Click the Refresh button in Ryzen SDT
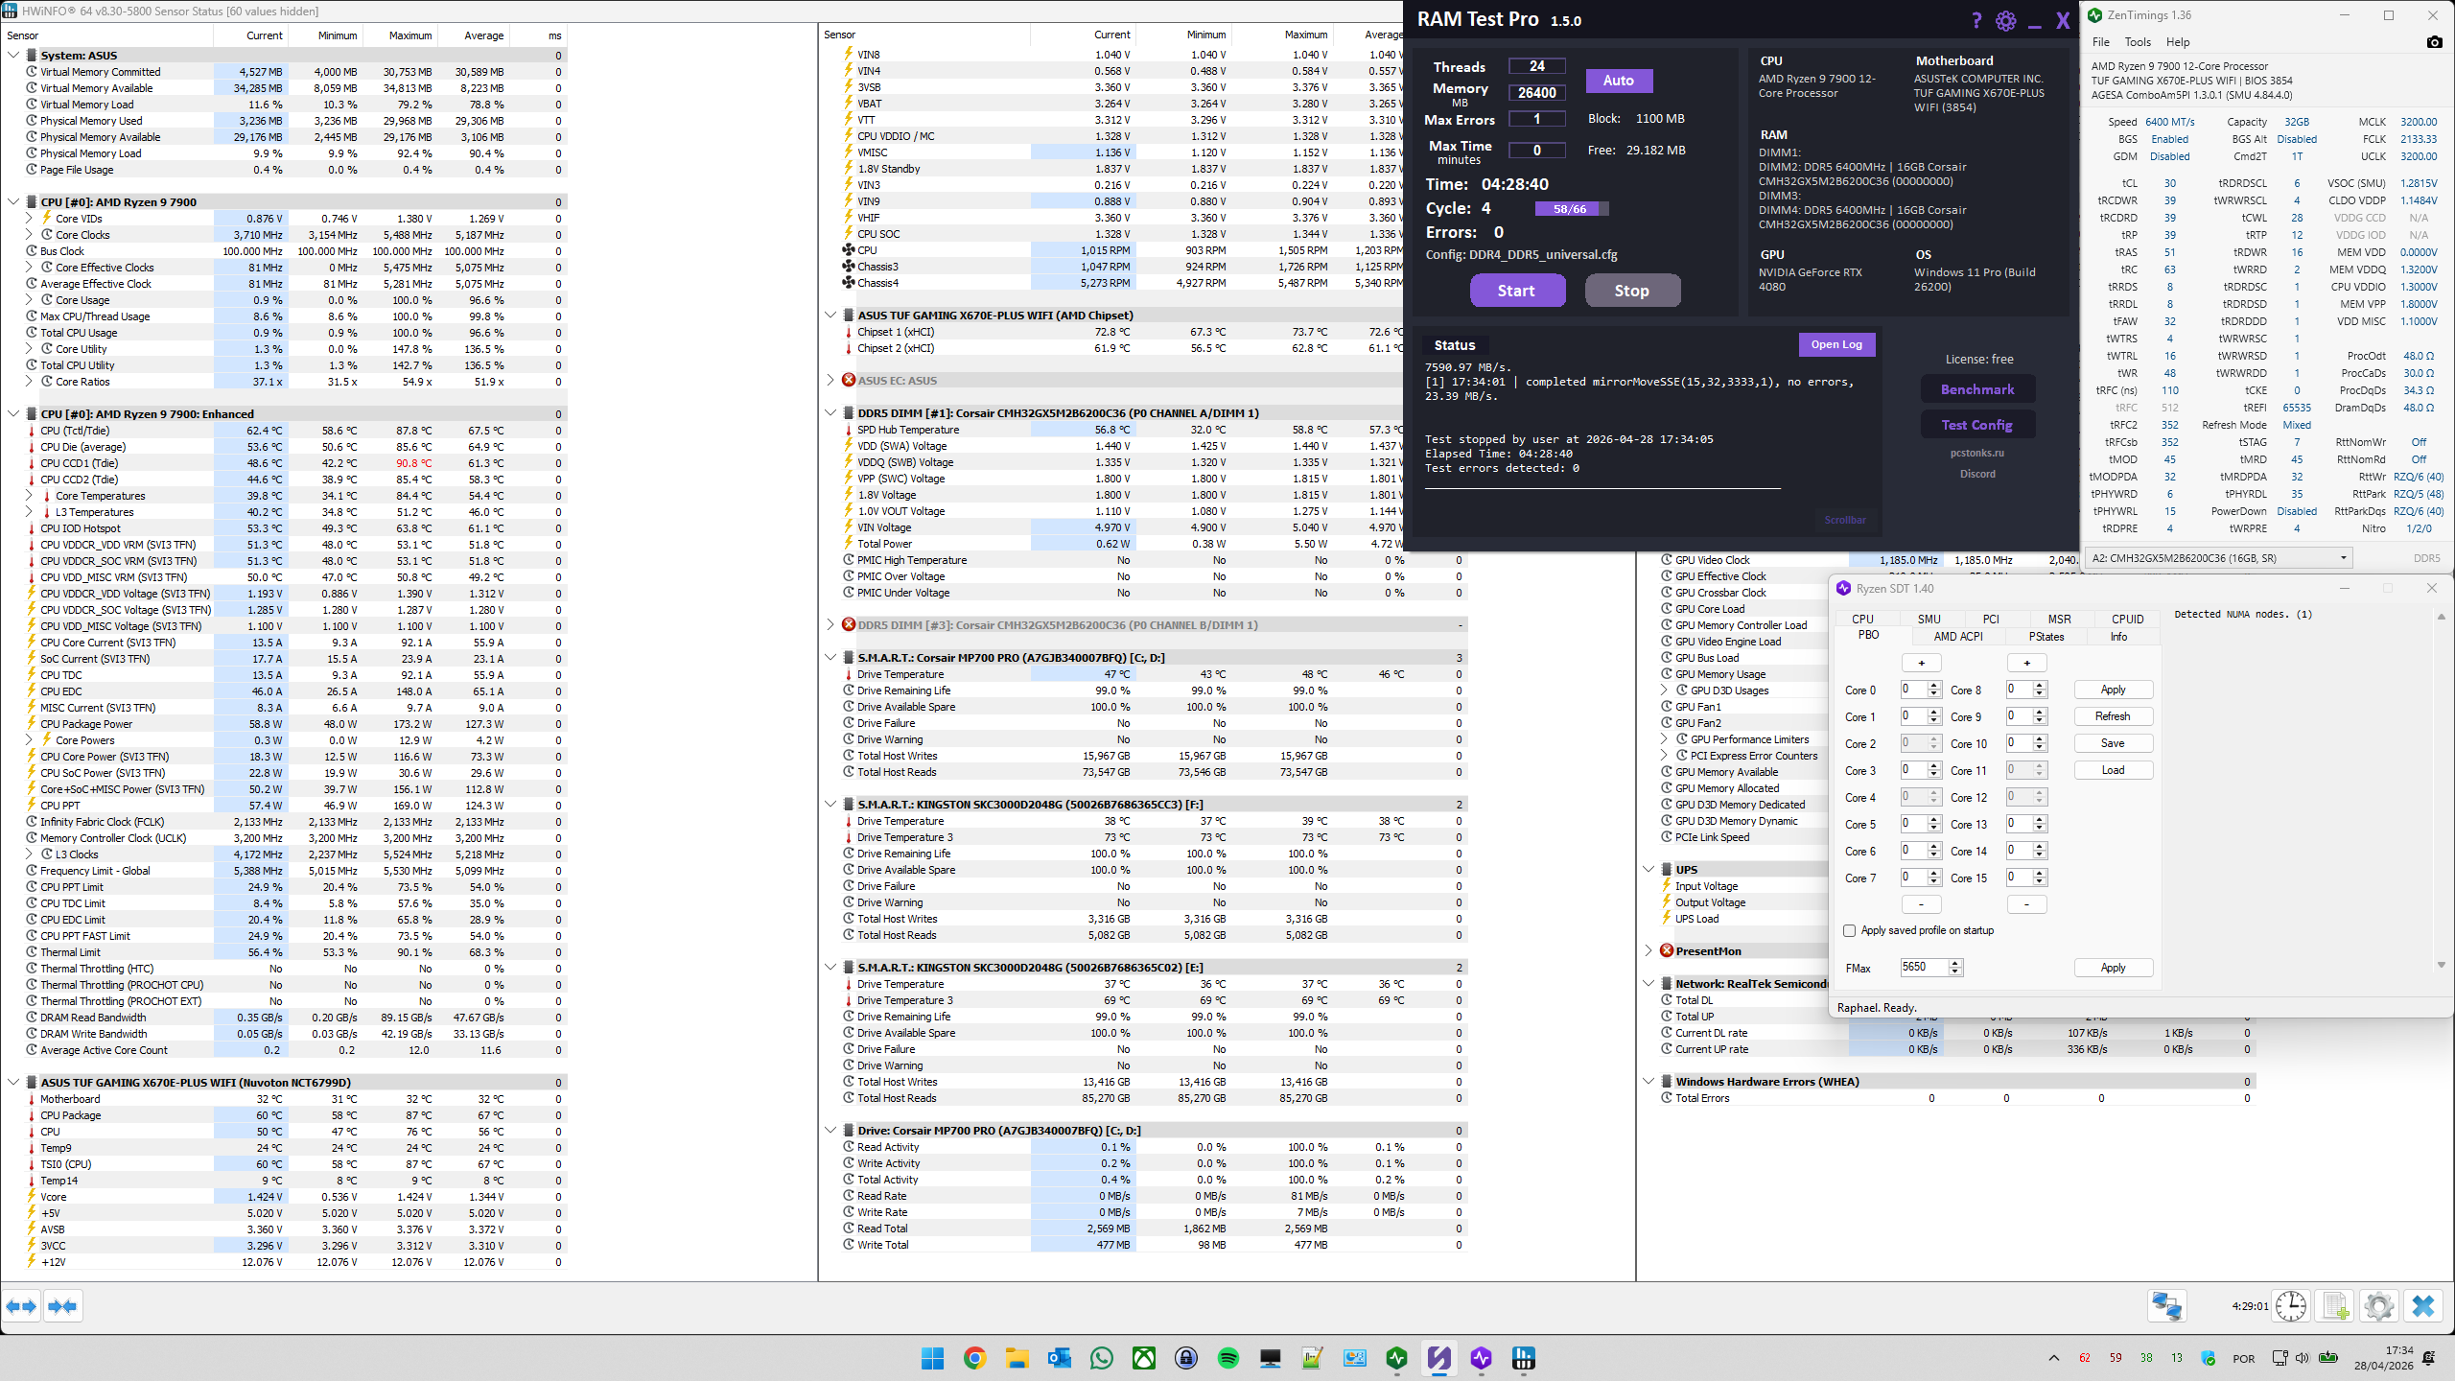 (2113, 716)
